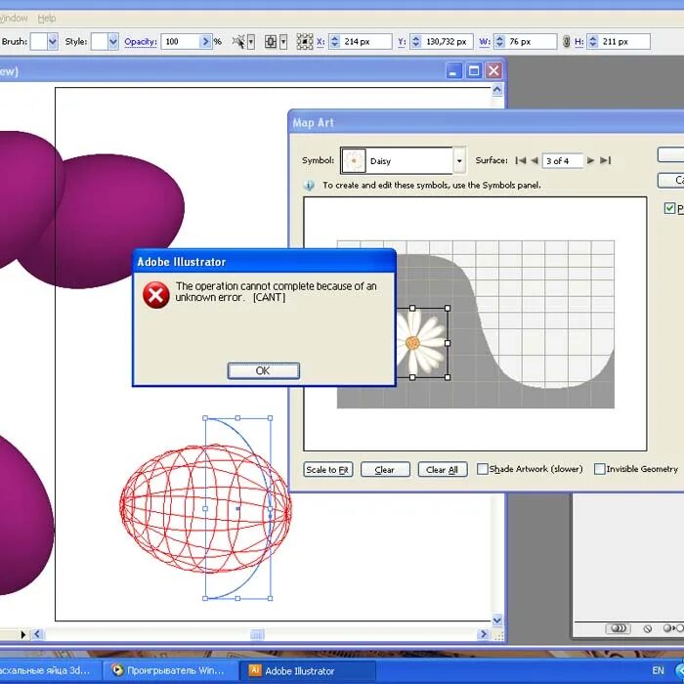Click the Width stepper
Image resolution: width=684 pixels, height=684 pixels.
[500, 42]
